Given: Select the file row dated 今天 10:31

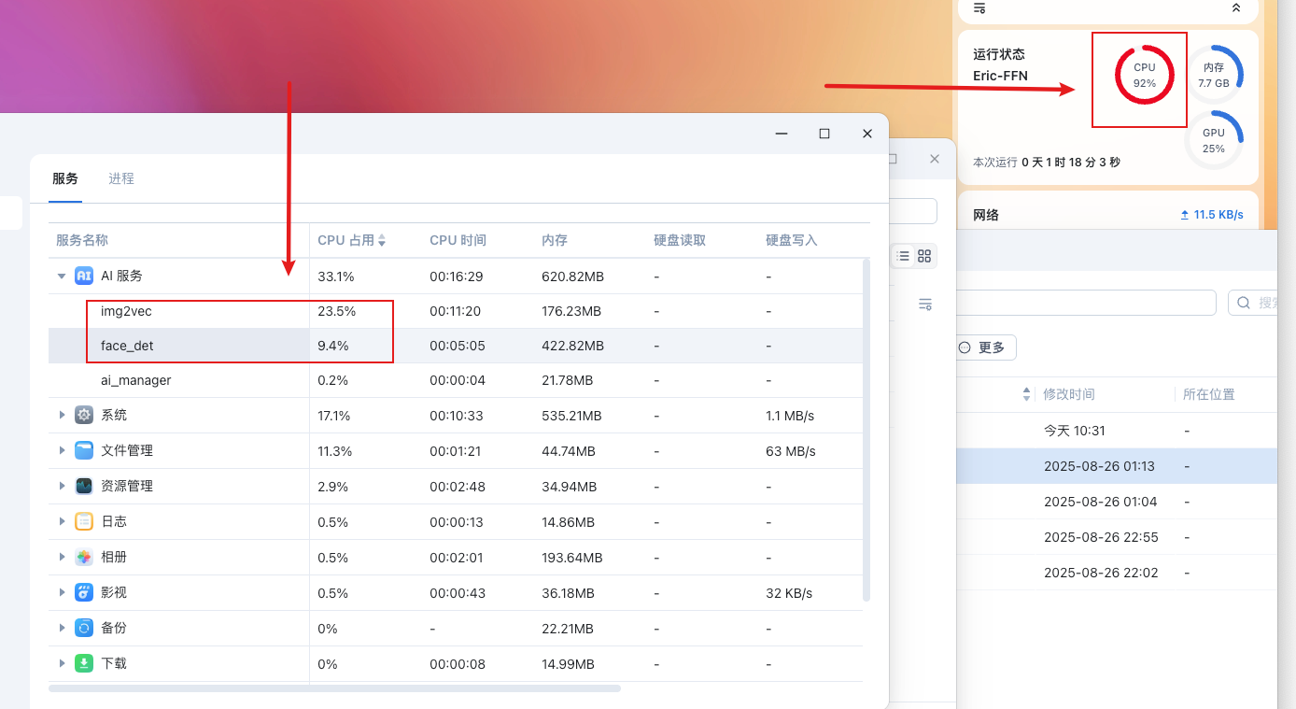Looking at the screenshot, I should point(1118,431).
